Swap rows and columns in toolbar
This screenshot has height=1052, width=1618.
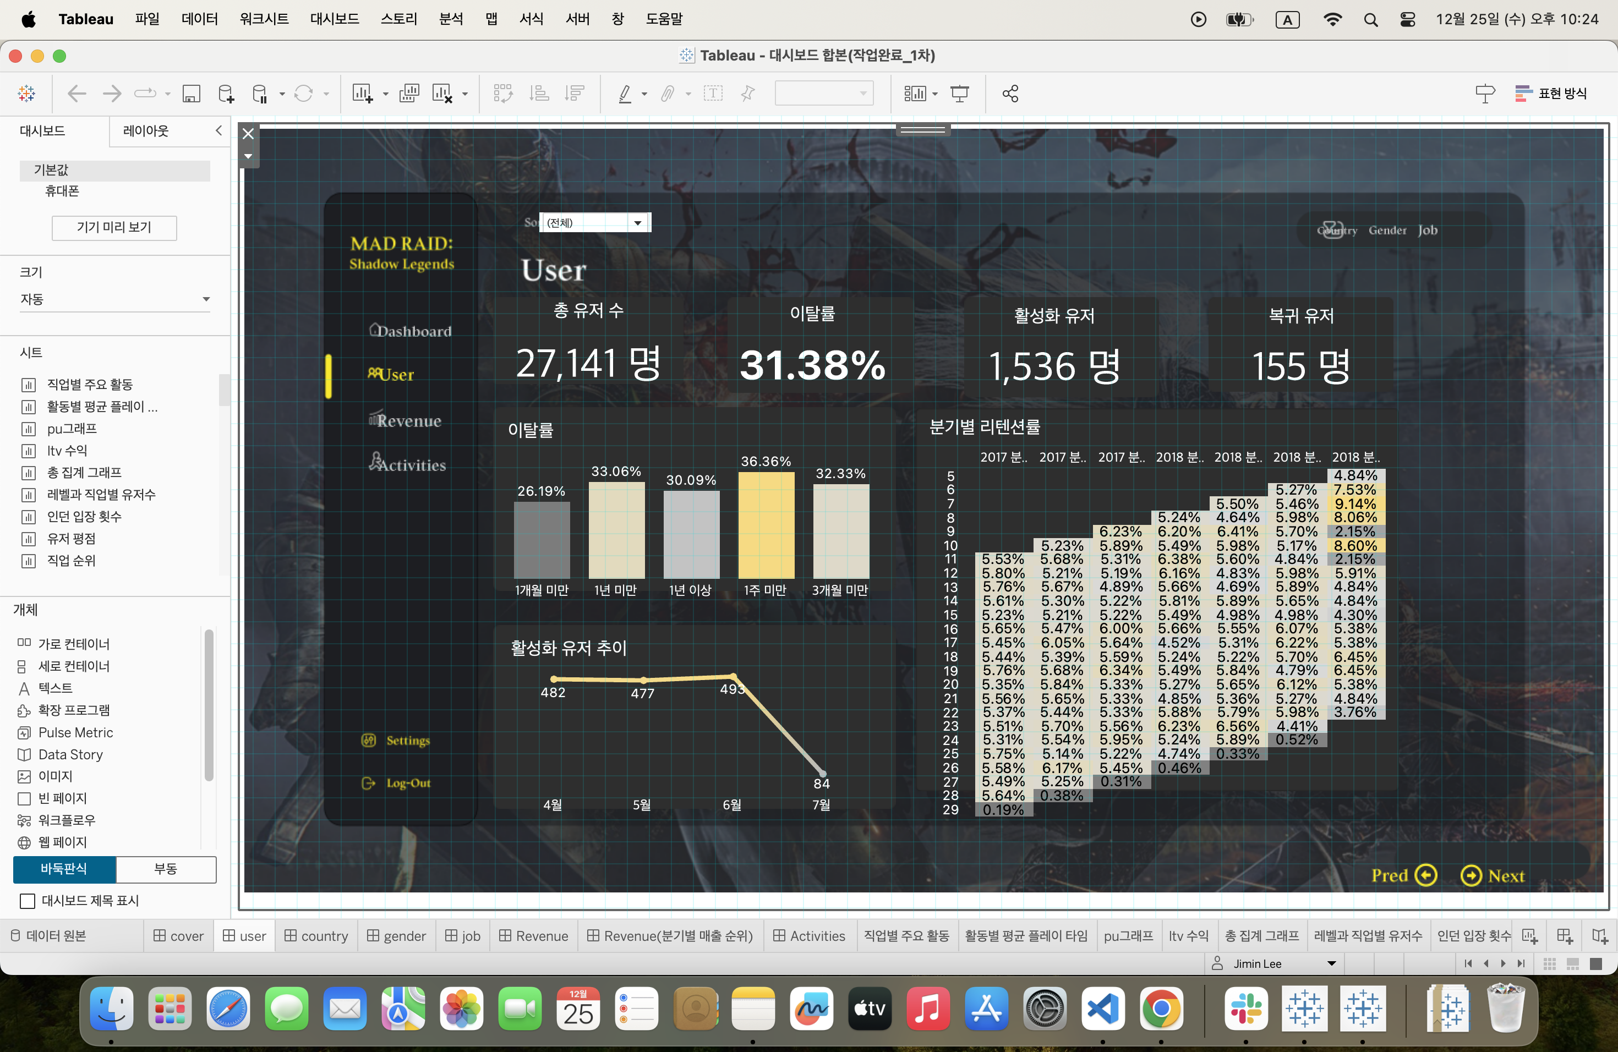[x=503, y=94]
